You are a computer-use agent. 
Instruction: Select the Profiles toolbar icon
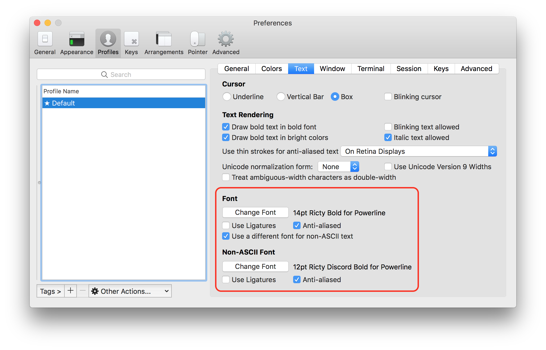tap(108, 39)
